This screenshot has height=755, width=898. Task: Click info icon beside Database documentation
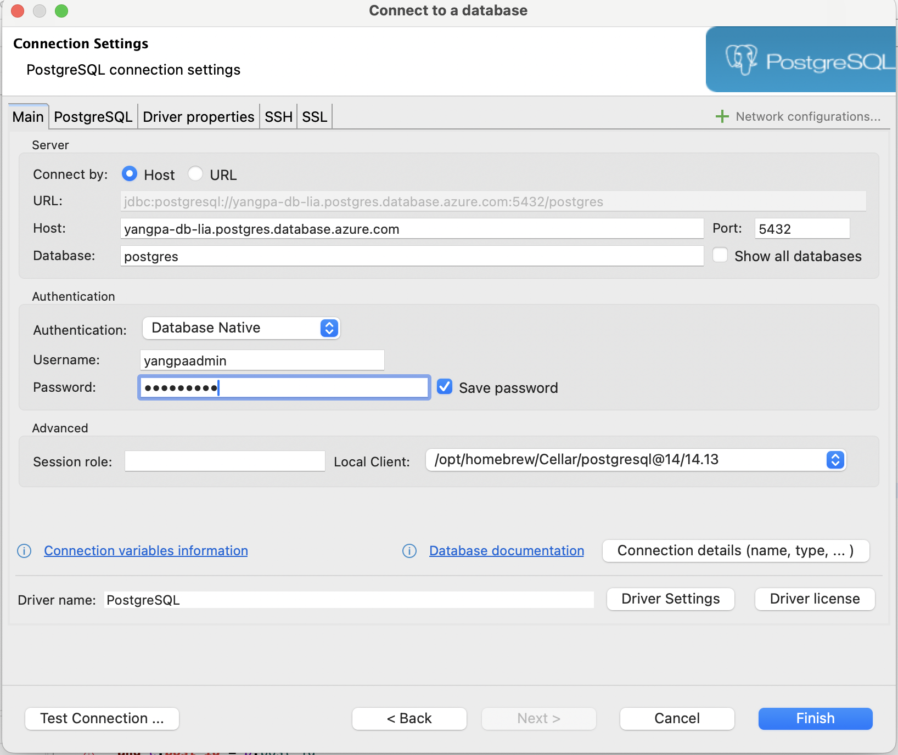(409, 551)
